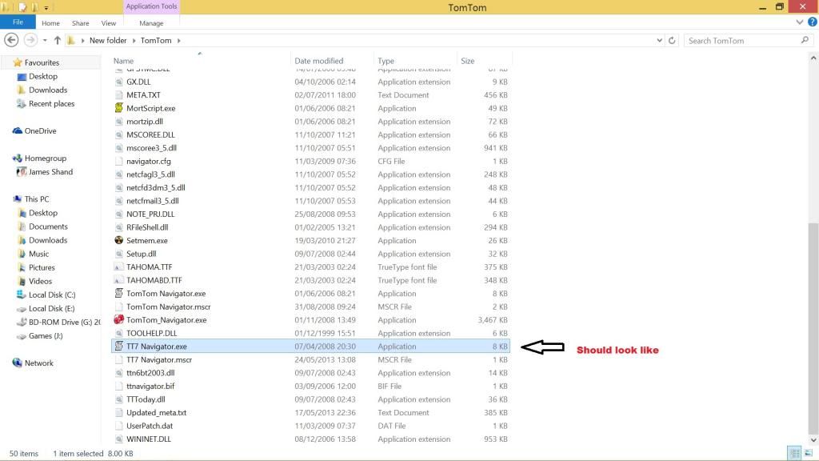Select the TT7 Navigator.mscr file name

click(159, 359)
